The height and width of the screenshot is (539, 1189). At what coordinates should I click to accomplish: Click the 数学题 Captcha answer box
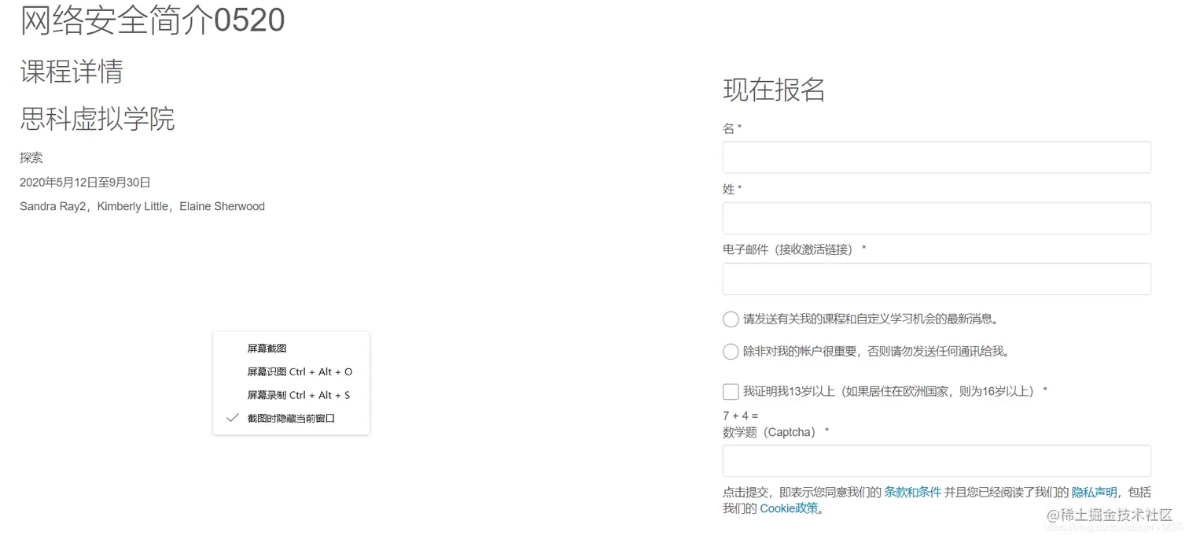click(x=936, y=460)
